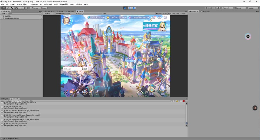Toggle Error Pause in Console
The height and width of the screenshot is (140, 260).
click(25, 101)
